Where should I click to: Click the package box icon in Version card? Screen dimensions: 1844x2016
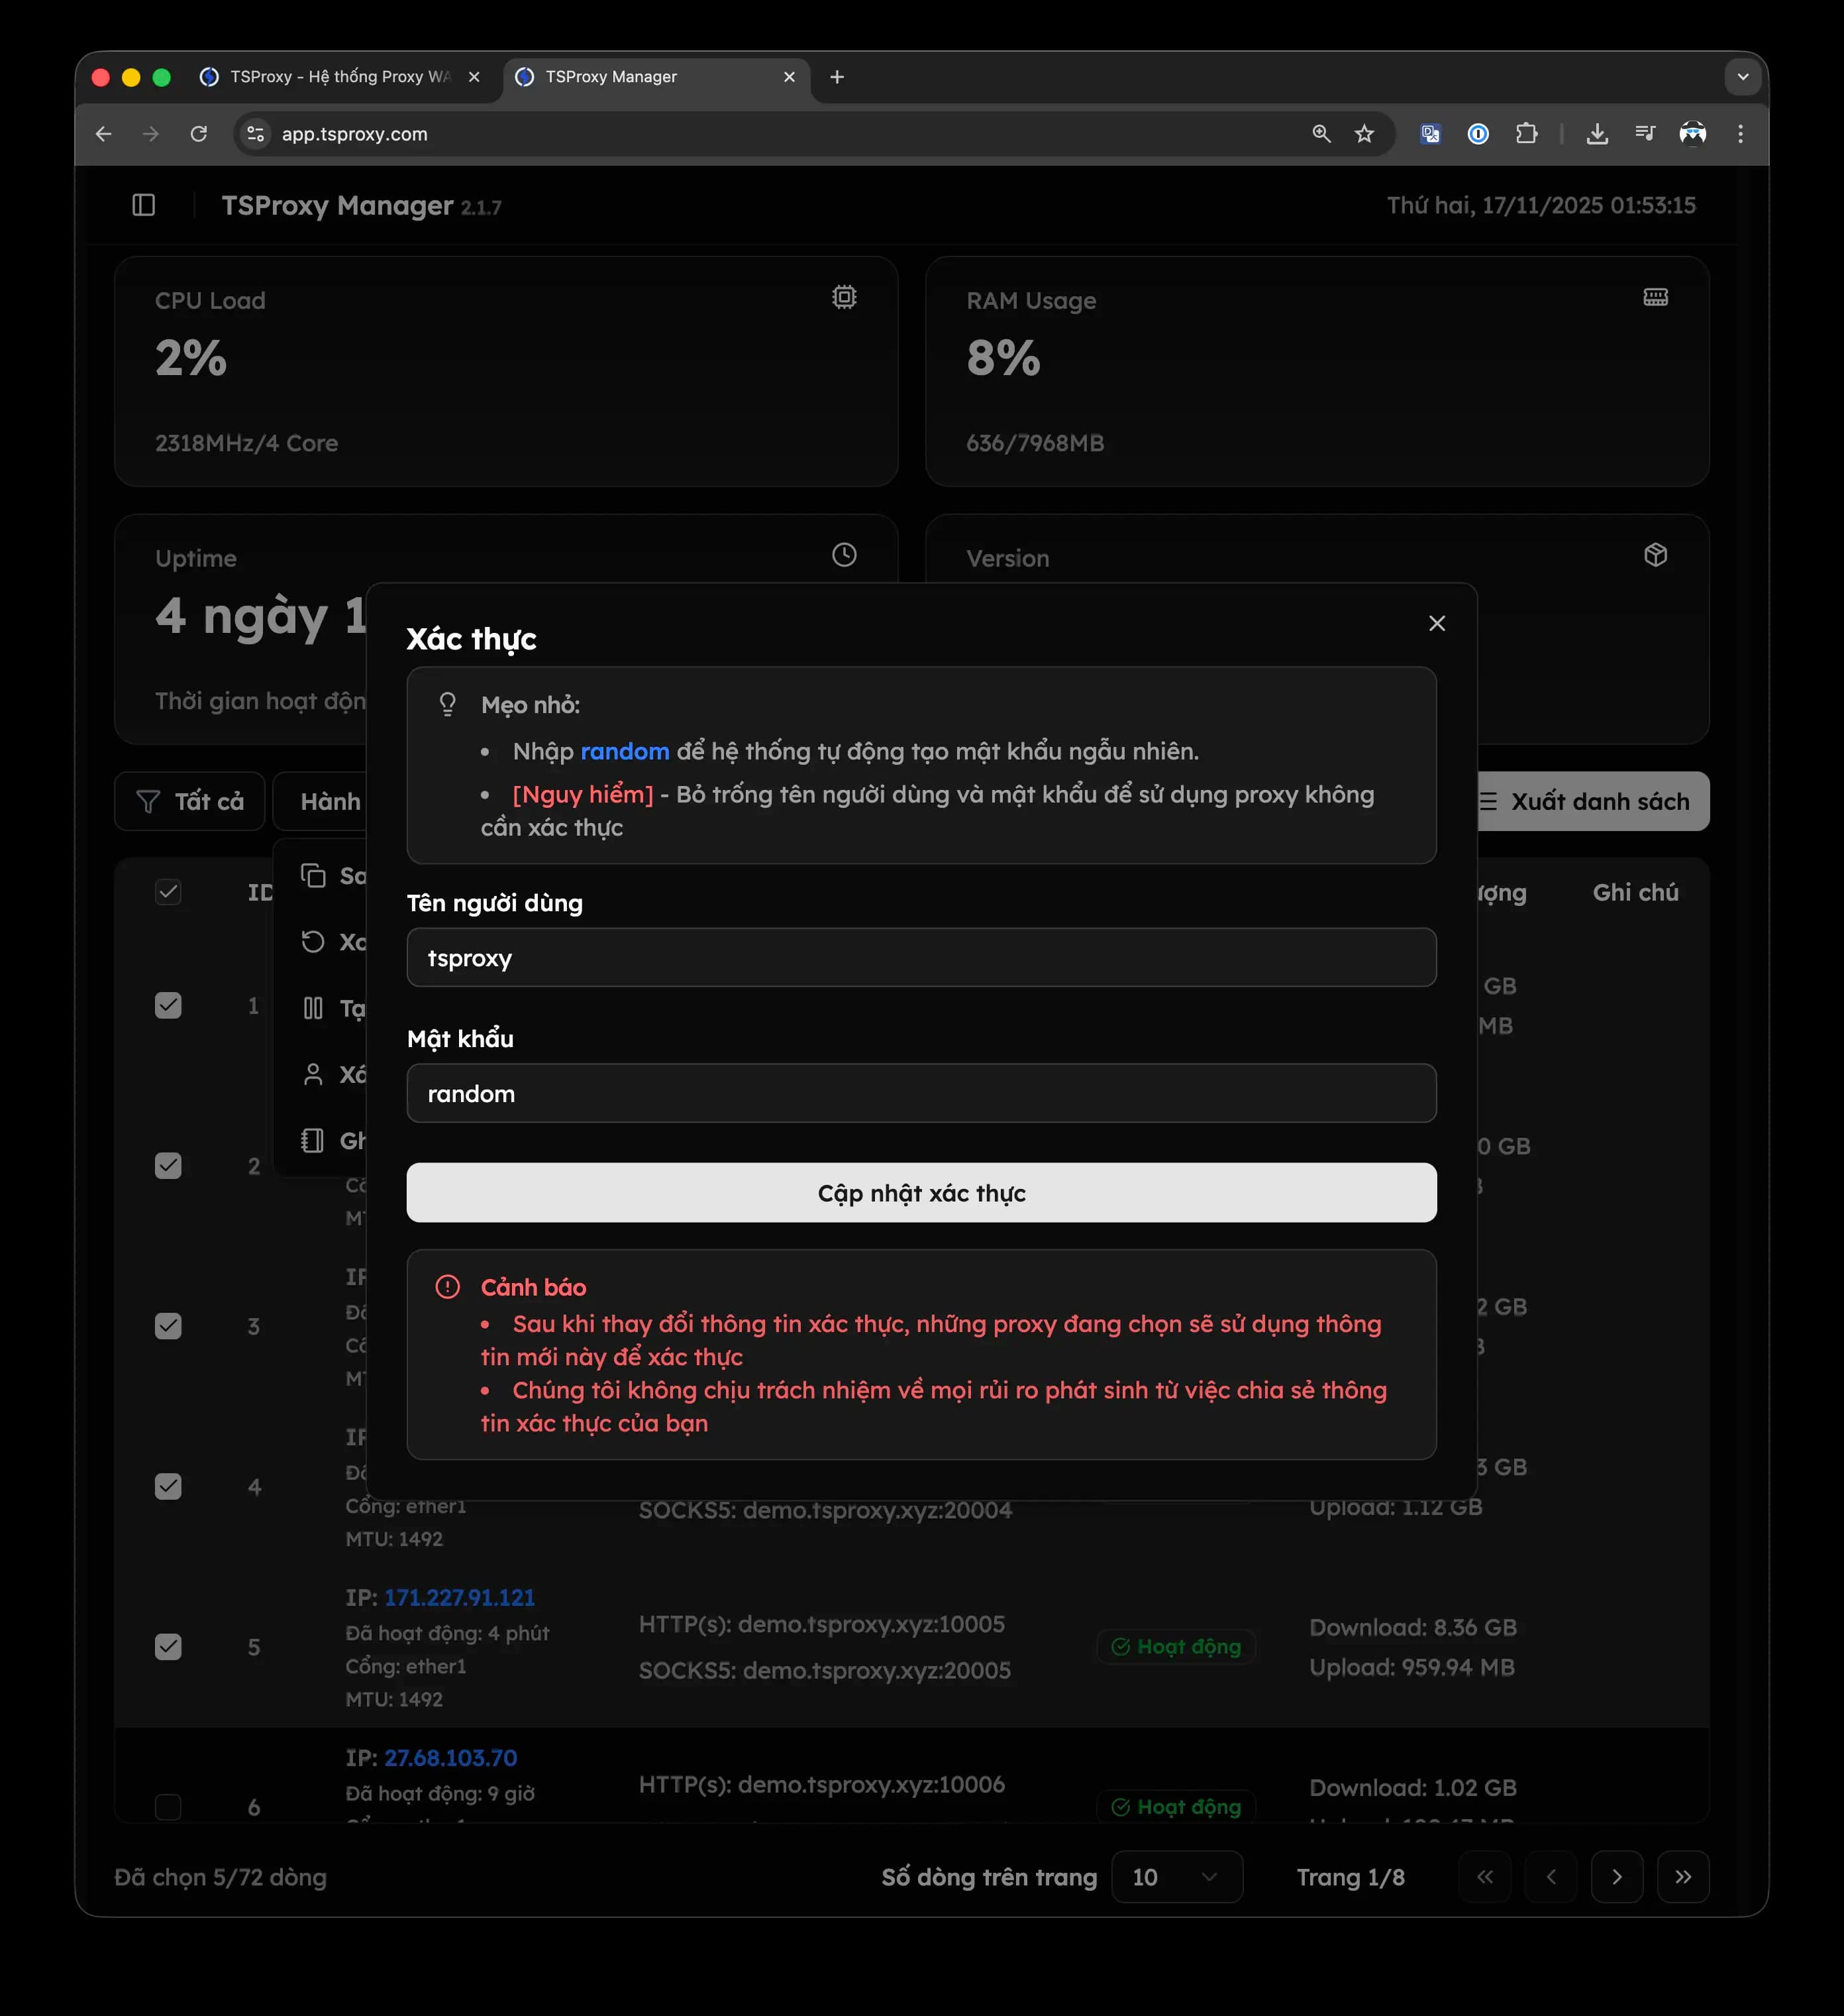1655,555
